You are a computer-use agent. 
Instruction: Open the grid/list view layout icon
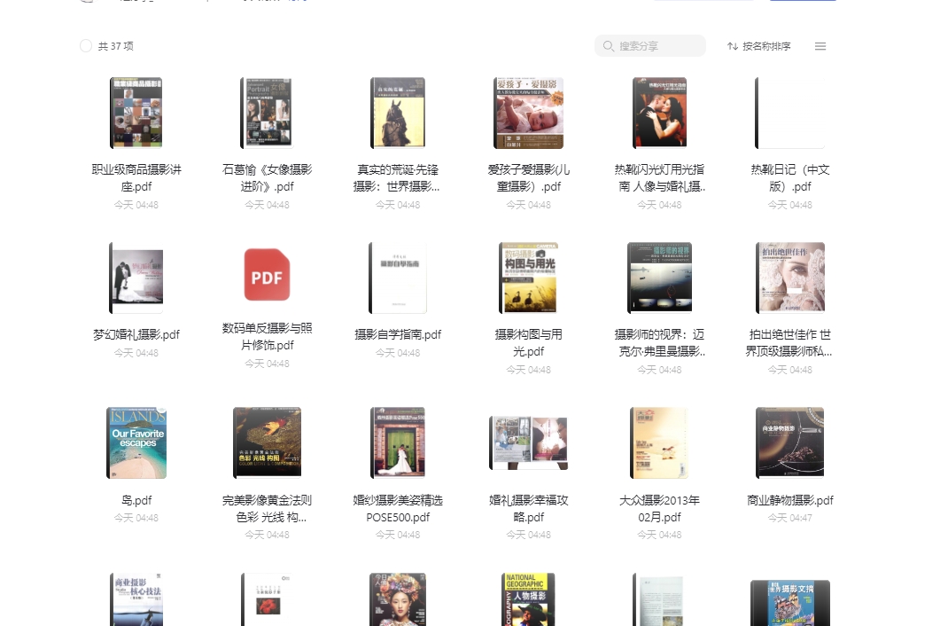click(x=820, y=46)
